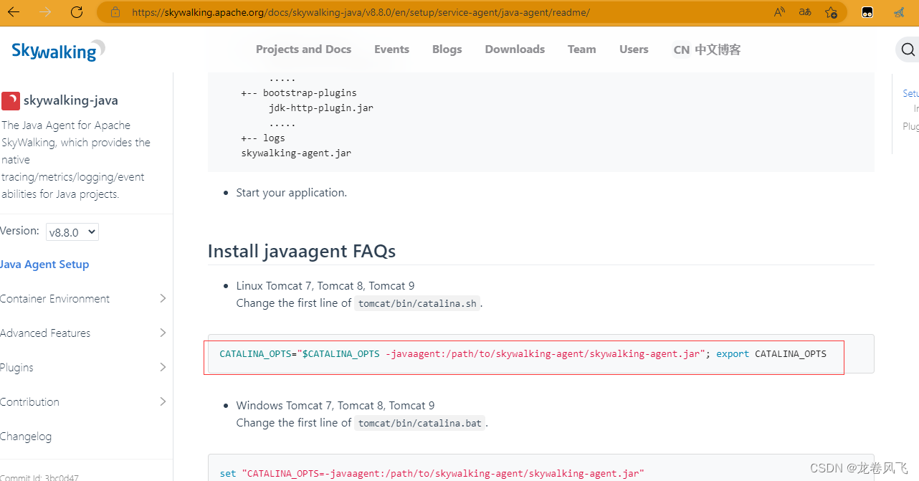Image resolution: width=919 pixels, height=481 pixels.
Task: Click the Advanced Features sidebar label
Action: click(45, 333)
